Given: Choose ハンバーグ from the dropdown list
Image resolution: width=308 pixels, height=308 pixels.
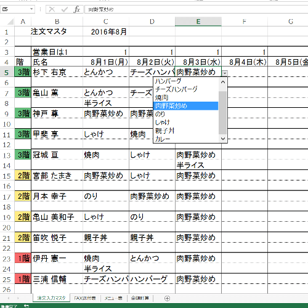Looking at the screenshot, I should pos(186,81).
